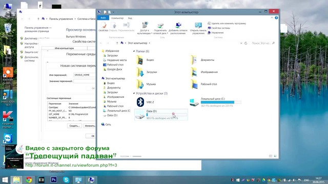Screen dimensions: 328x184
Task: Click Свойства системы in ribbon
Action: click(x=219, y=28)
